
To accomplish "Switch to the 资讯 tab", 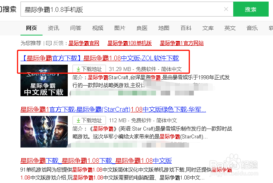I will tap(54, 28).
